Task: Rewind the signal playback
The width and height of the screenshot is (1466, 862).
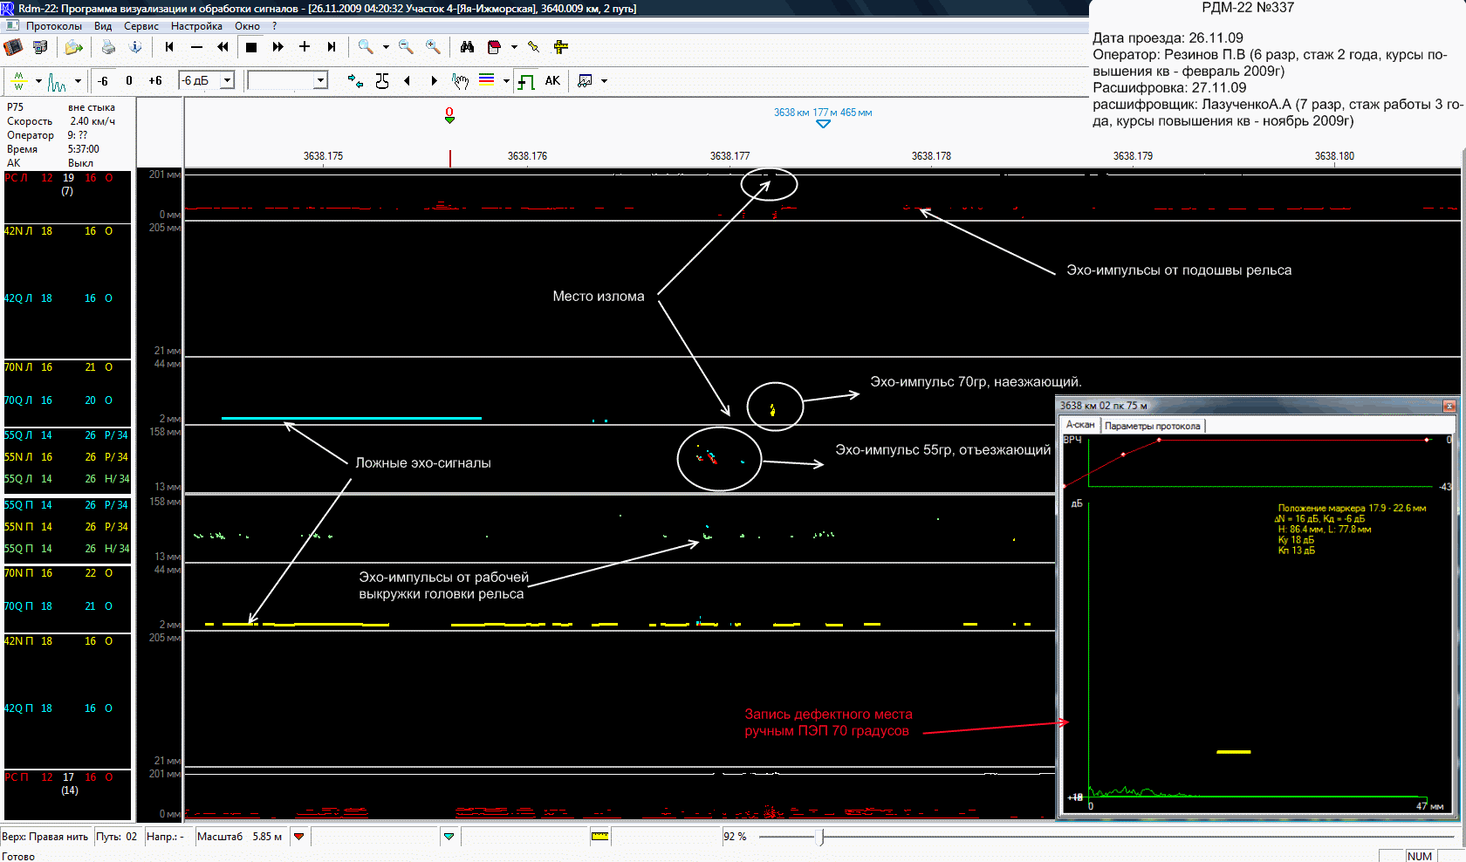Action: tap(223, 47)
